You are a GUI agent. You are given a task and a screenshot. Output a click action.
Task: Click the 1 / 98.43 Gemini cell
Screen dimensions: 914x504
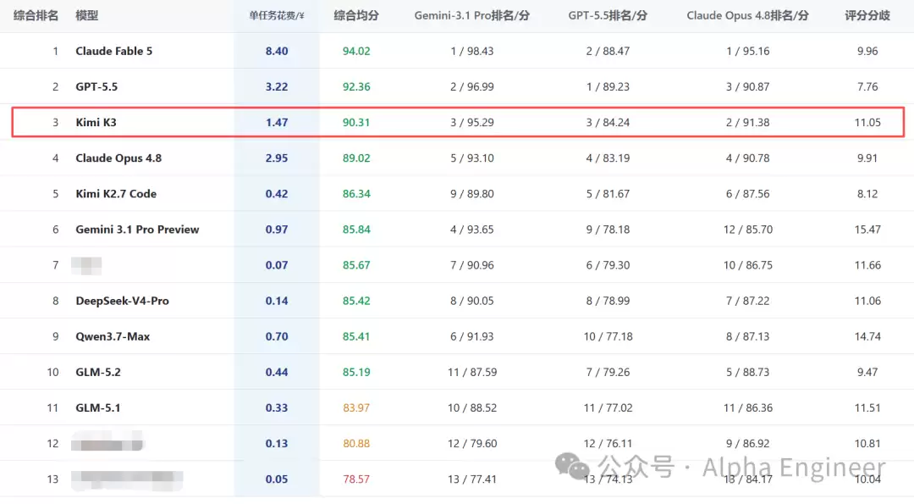click(x=471, y=52)
